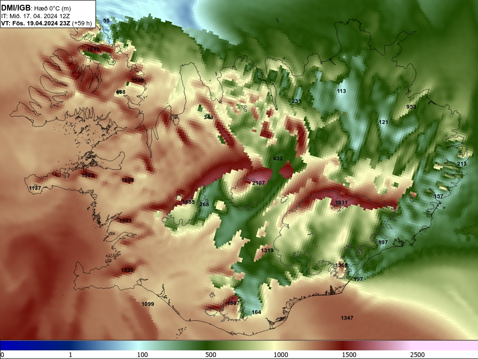Click the color scale tick label 0
Screen dimensions: 478x359
pyautogui.click(x=2, y=355)
